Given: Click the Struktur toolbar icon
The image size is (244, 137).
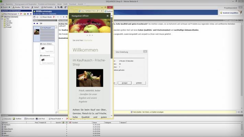Looking at the screenshot, I should [x=16, y=7].
